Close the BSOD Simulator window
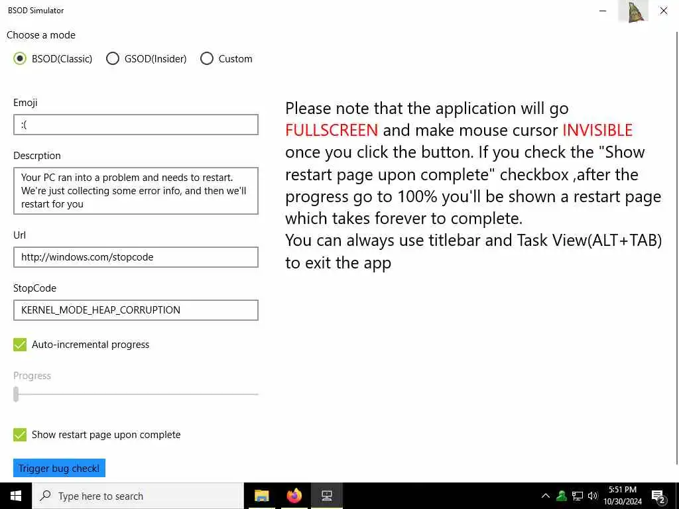This screenshot has height=509, width=679. pyautogui.click(x=663, y=11)
